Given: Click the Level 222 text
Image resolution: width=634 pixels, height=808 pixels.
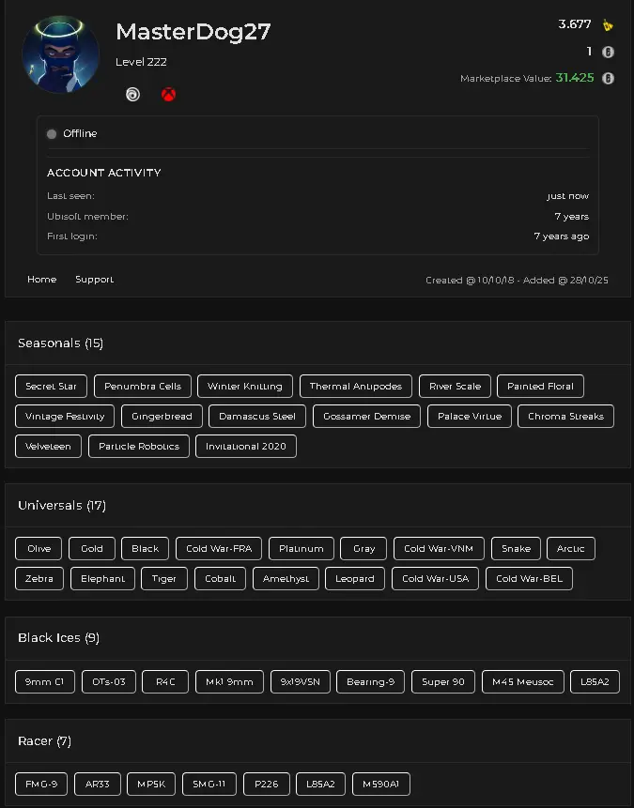Looking at the screenshot, I should click(141, 62).
